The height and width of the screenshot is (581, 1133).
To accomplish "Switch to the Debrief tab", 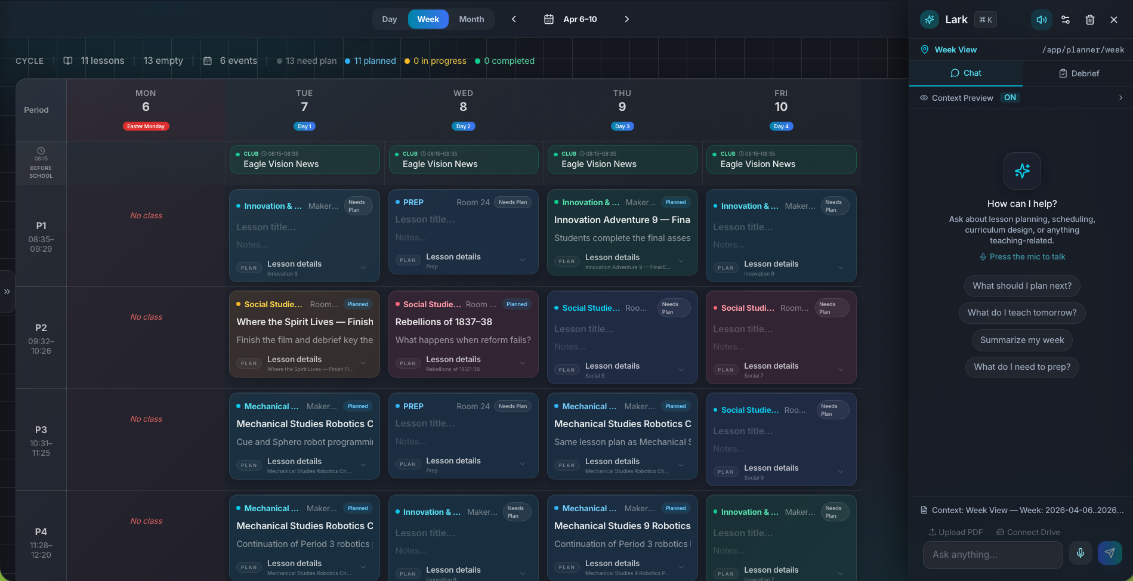I will tap(1079, 73).
